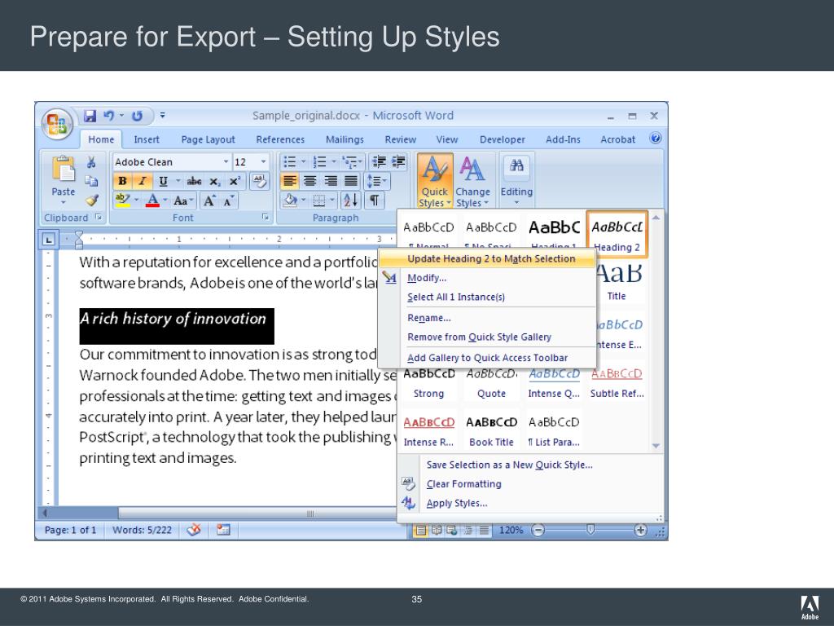Clear formatting with the eraser icon
Viewport: 834px width, 626px height.
tap(260, 181)
